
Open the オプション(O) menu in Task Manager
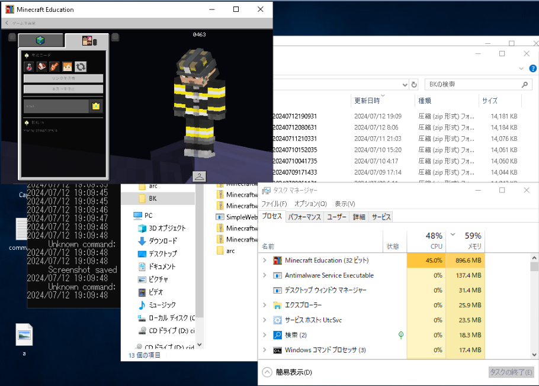coord(310,204)
